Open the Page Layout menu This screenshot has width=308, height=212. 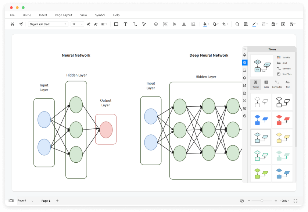coord(64,15)
